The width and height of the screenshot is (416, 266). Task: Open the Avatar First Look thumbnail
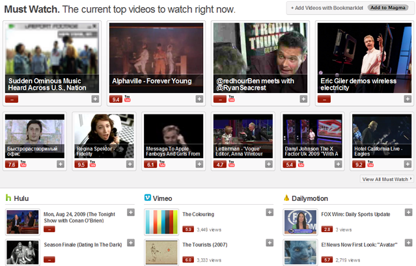tap(300, 252)
